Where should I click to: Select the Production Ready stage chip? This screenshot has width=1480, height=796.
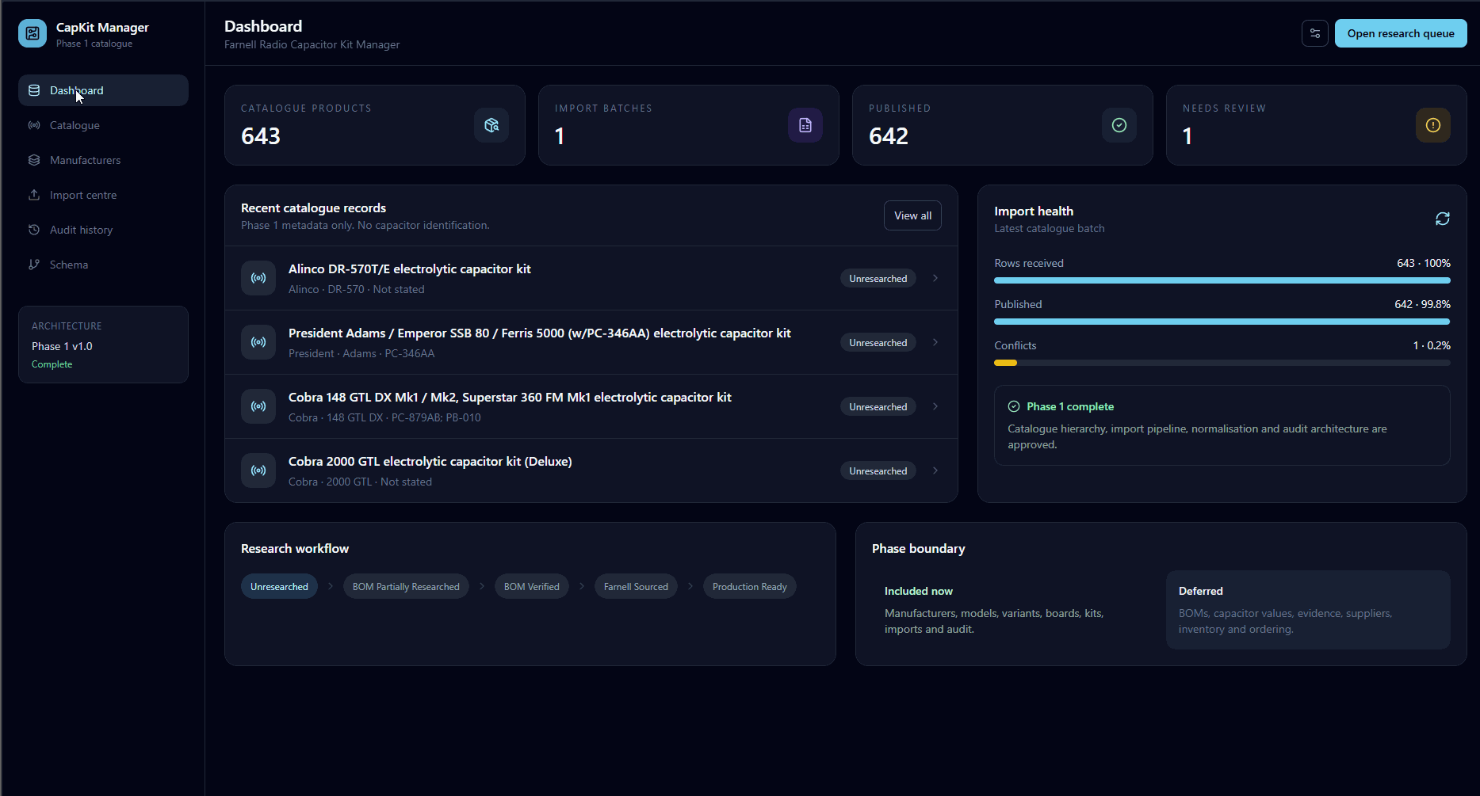750,586
